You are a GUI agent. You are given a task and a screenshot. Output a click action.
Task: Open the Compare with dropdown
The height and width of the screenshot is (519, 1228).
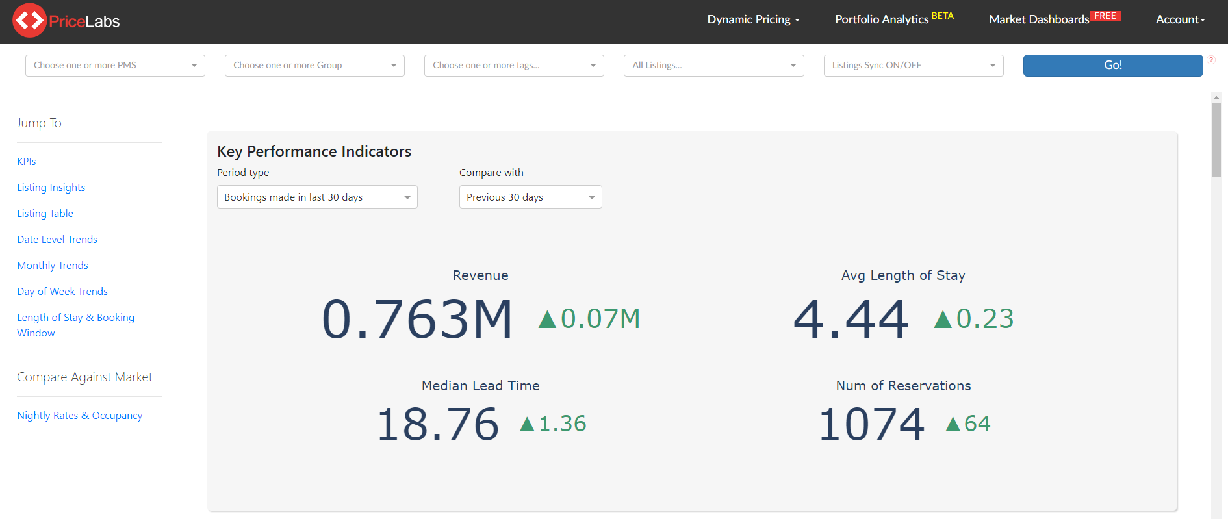(530, 197)
